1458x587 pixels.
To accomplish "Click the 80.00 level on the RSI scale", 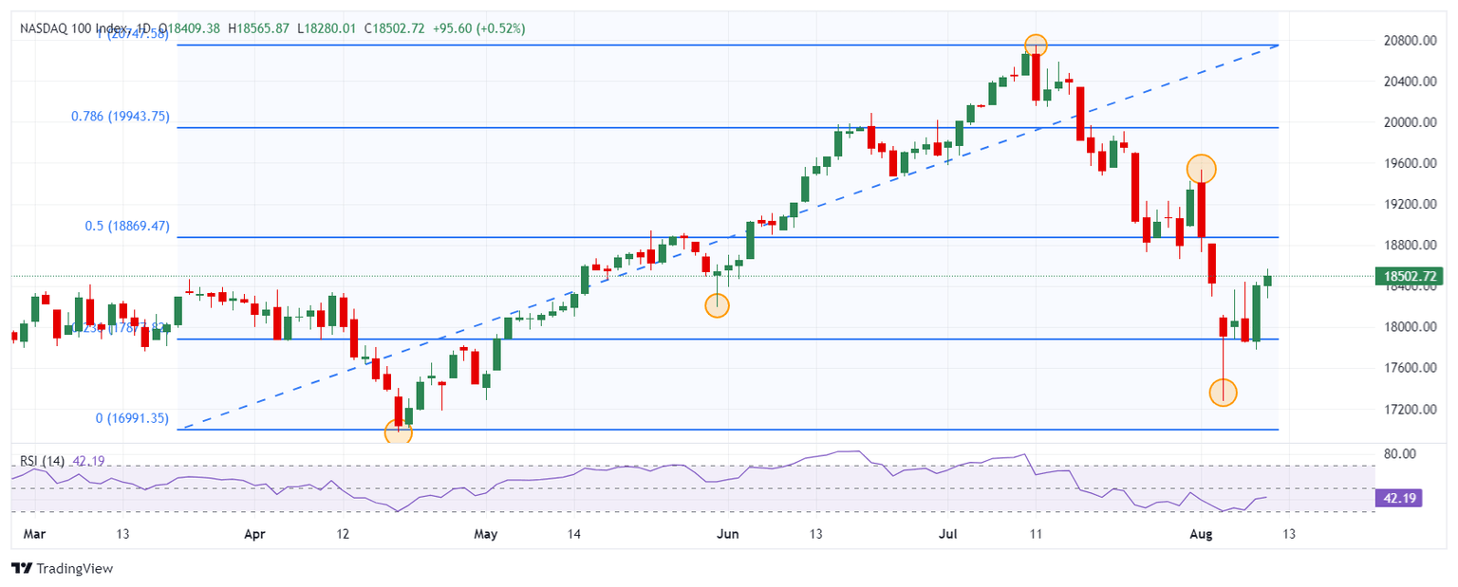I will tap(1401, 454).
